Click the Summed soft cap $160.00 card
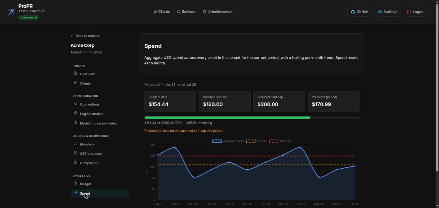The height and width of the screenshot is (208, 439). [x=225, y=101]
